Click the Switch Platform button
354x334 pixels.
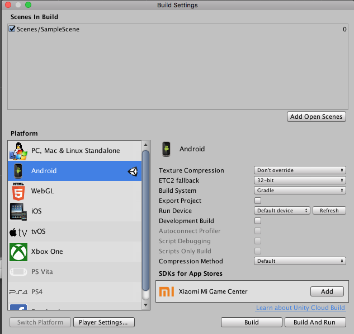pos(40,322)
